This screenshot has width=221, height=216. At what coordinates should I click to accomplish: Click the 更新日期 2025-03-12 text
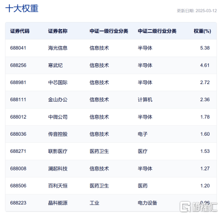click(197, 11)
